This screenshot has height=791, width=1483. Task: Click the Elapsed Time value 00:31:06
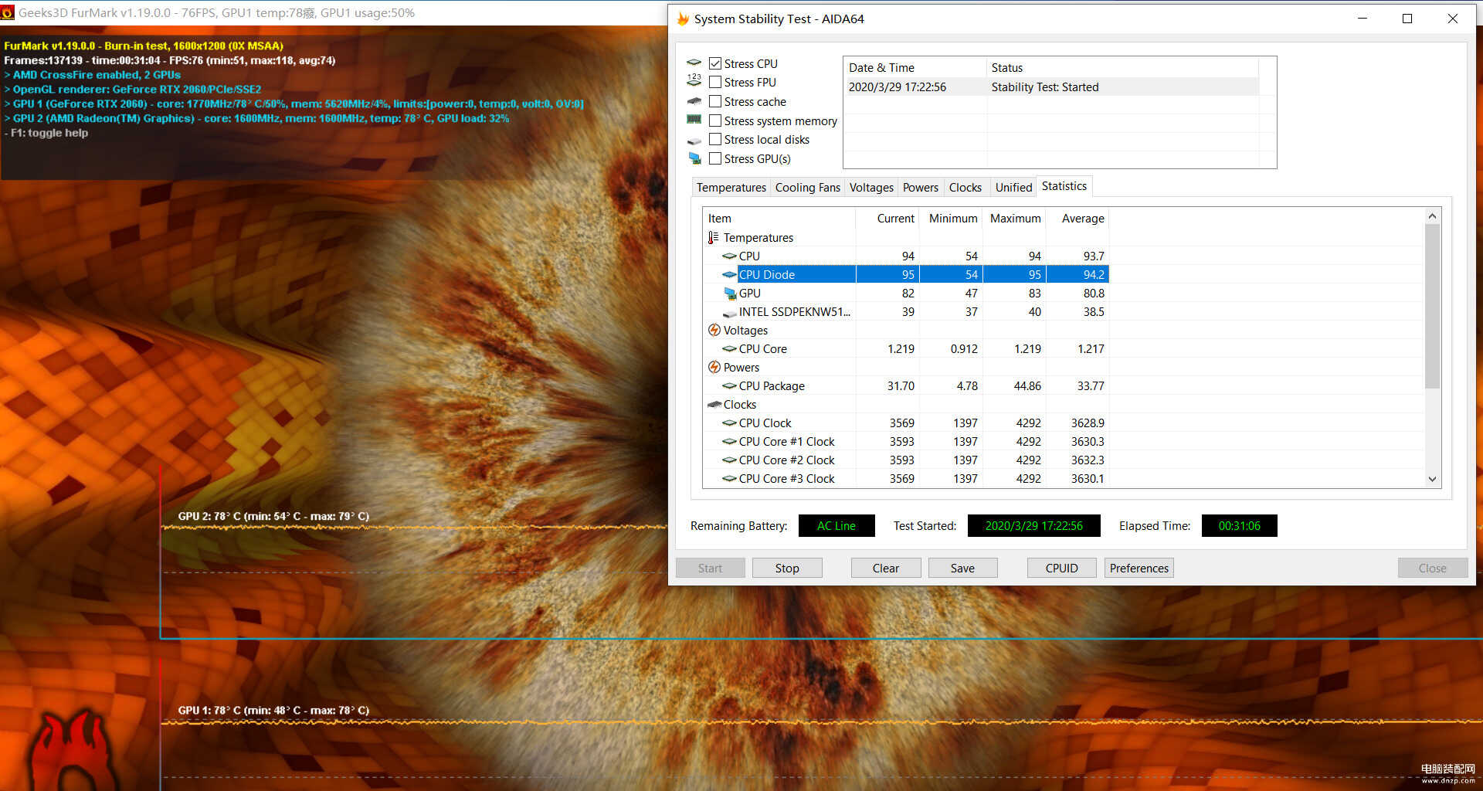[x=1239, y=526]
